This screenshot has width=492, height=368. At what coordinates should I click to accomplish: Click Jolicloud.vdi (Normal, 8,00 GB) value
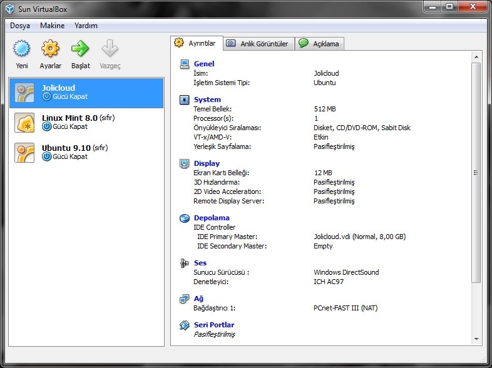click(x=359, y=237)
